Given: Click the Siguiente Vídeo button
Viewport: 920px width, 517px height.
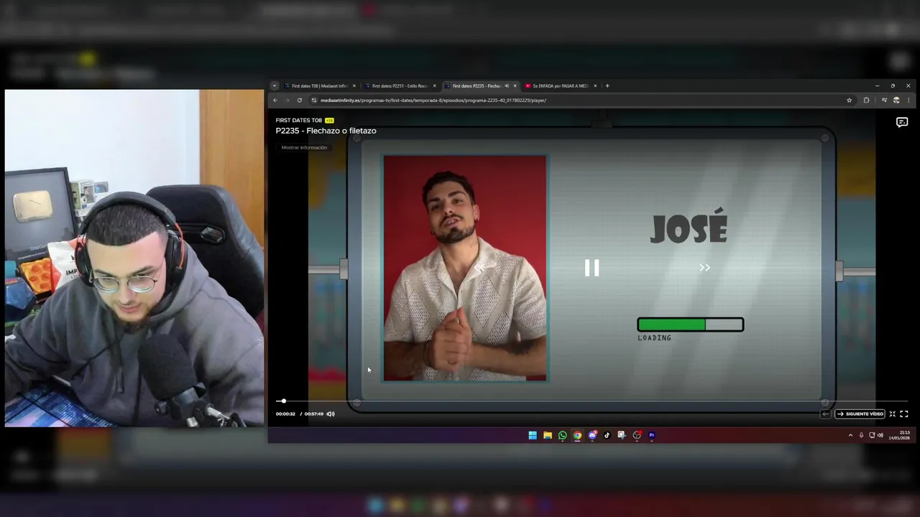Looking at the screenshot, I should [x=860, y=414].
